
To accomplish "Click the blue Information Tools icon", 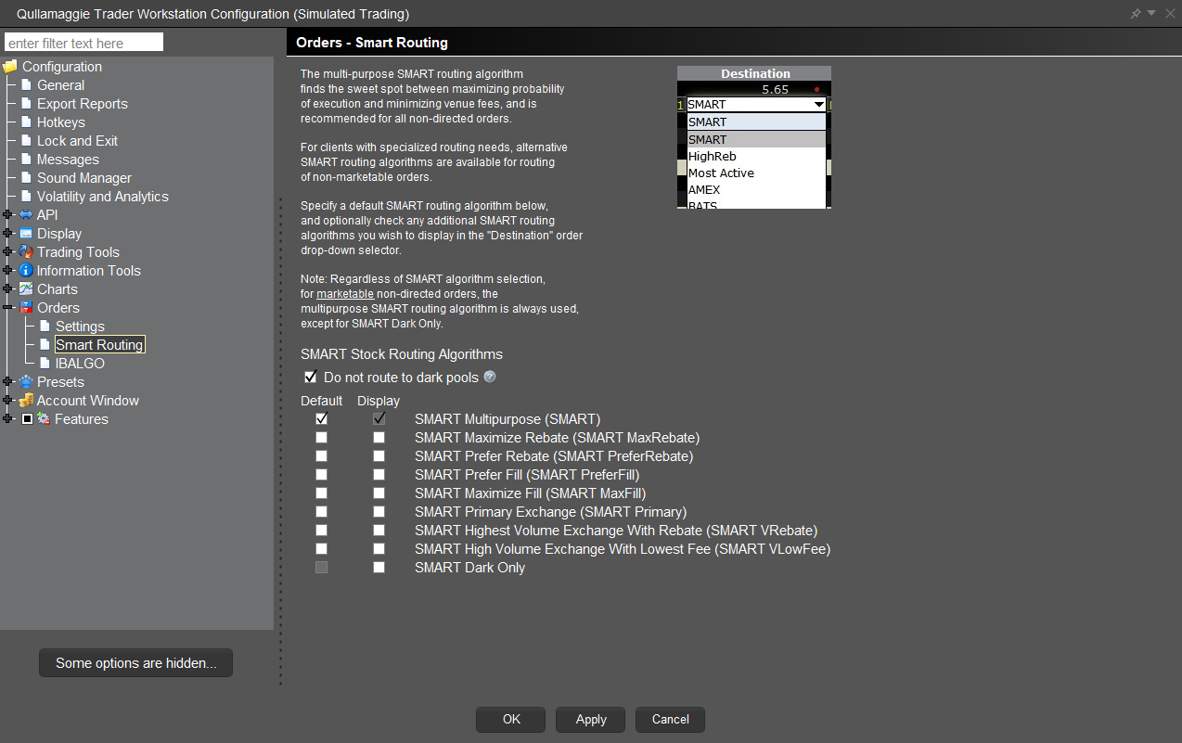I will (x=26, y=271).
